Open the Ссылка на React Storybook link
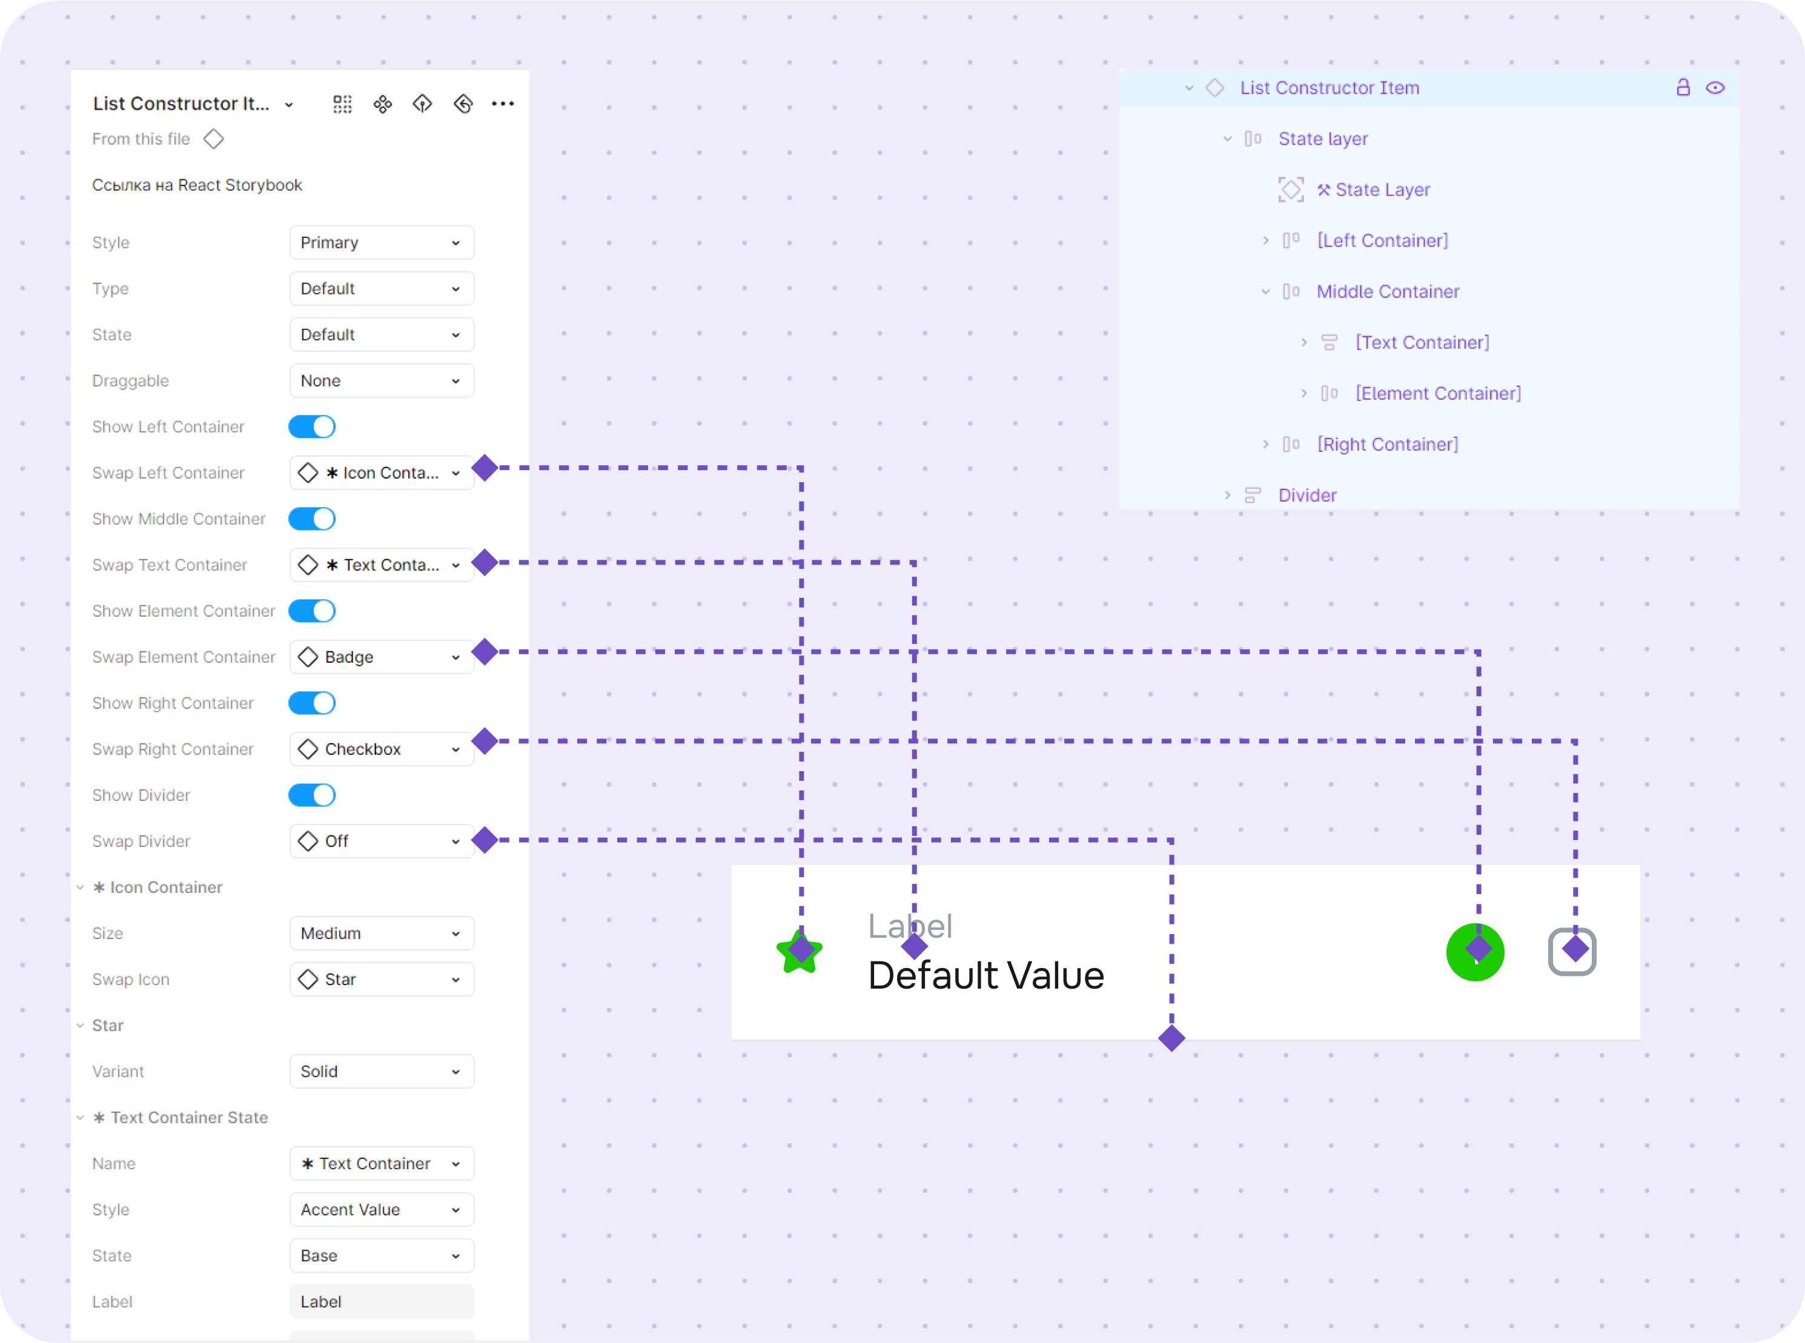 (197, 185)
